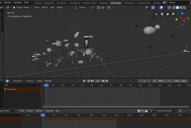Jump to next keyframe
This screenshot has width=191, height=128.
(103, 81)
